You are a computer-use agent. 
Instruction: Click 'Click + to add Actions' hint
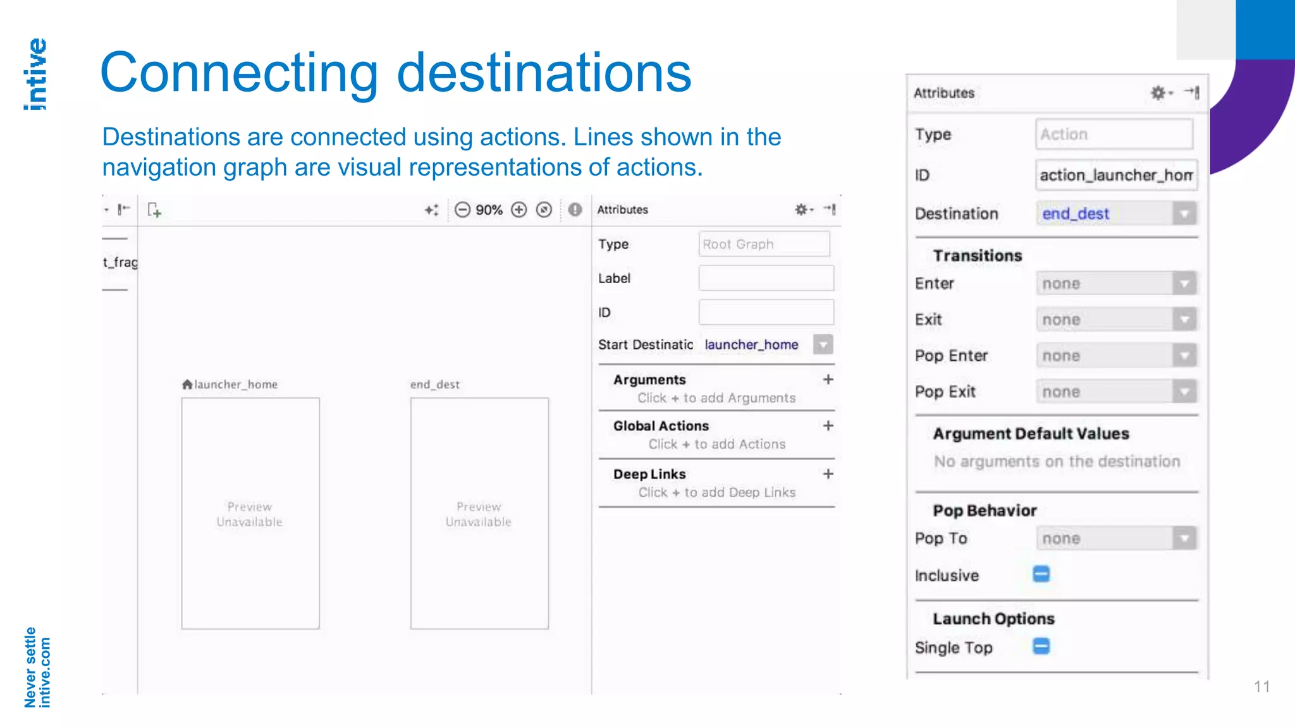click(717, 444)
